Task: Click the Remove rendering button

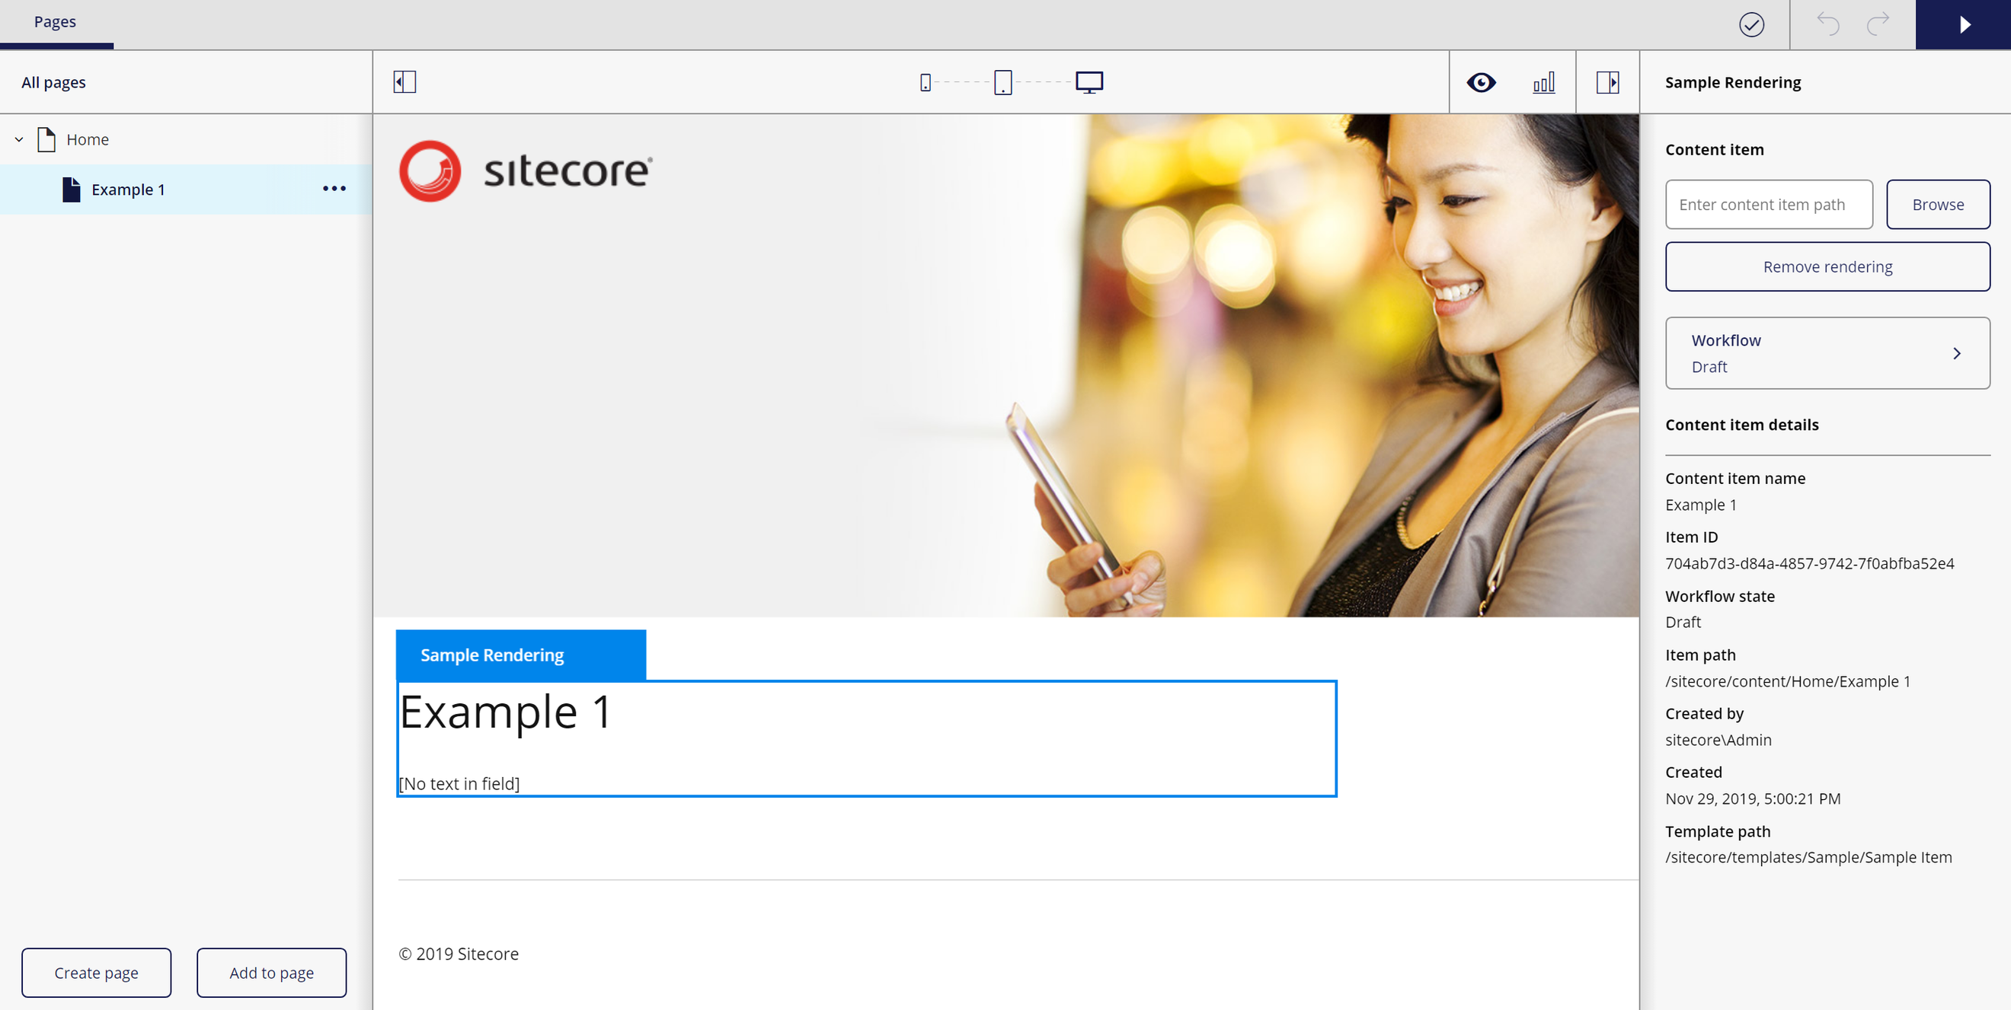Action: [1827, 266]
